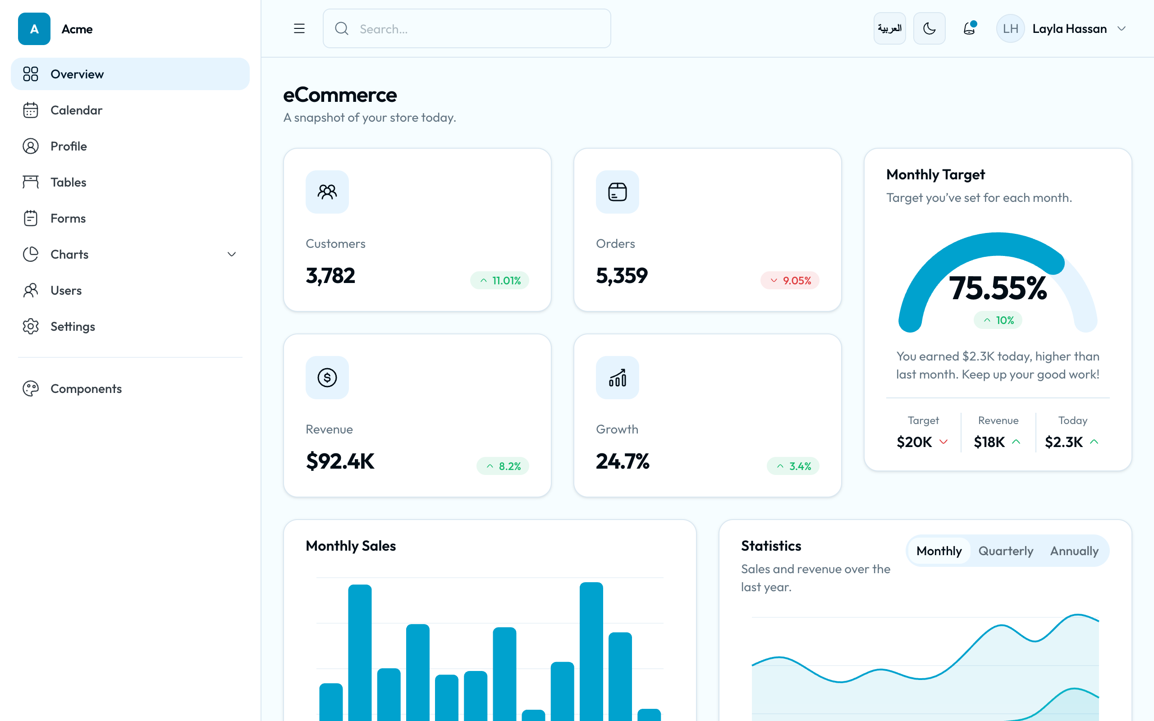Click the Settings gear icon
The height and width of the screenshot is (721, 1154).
[x=31, y=326]
